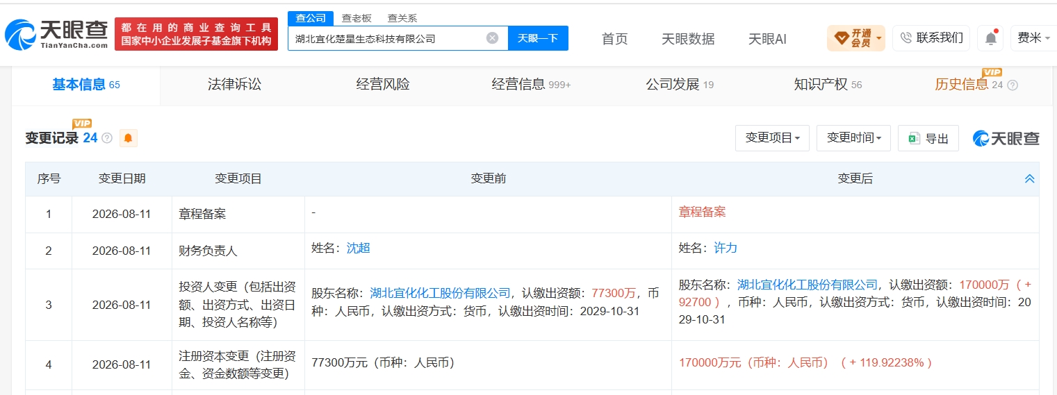Select the 注册资本变更 item cell in row 4
This screenshot has width=1057, height=395.
[x=238, y=365]
